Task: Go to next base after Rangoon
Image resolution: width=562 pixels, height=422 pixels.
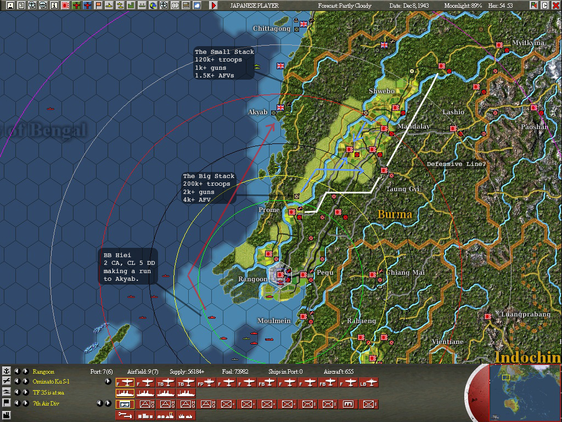Action: coord(26,371)
